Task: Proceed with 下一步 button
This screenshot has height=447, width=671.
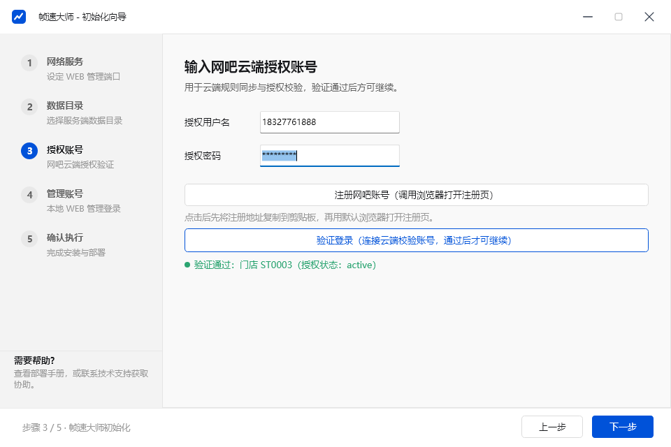Action: coord(623,427)
